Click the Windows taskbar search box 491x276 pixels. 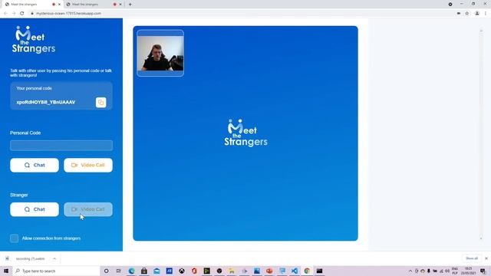tap(56, 271)
